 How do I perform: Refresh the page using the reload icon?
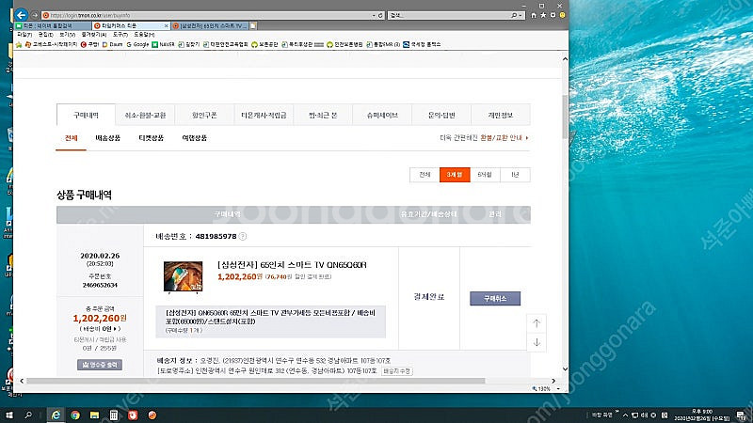(x=380, y=15)
